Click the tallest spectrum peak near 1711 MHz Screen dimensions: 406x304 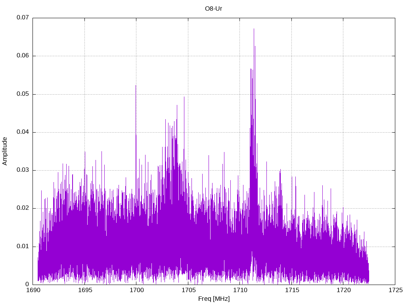(254, 29)
